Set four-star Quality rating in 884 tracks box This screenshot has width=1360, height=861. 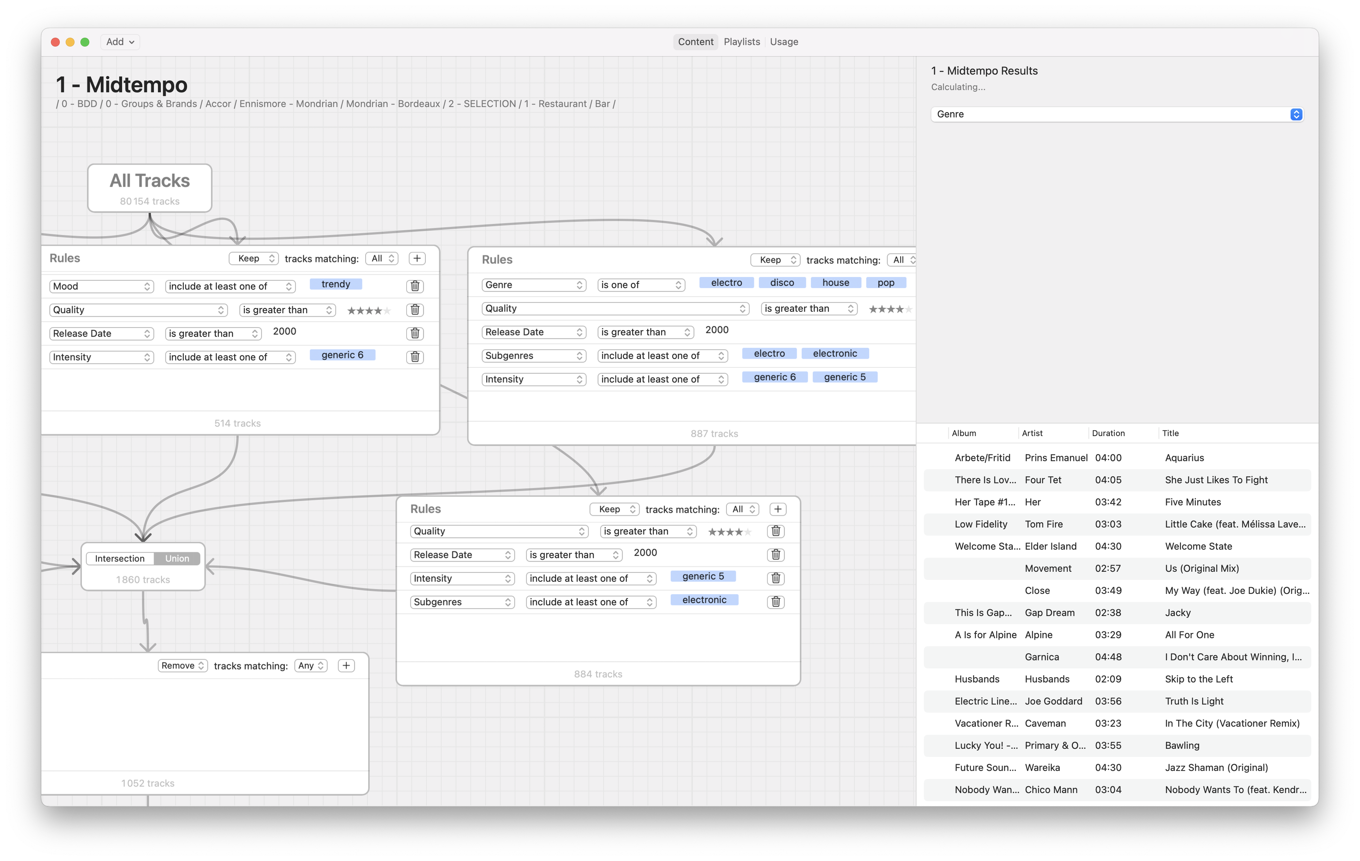(x=739, y=532)
